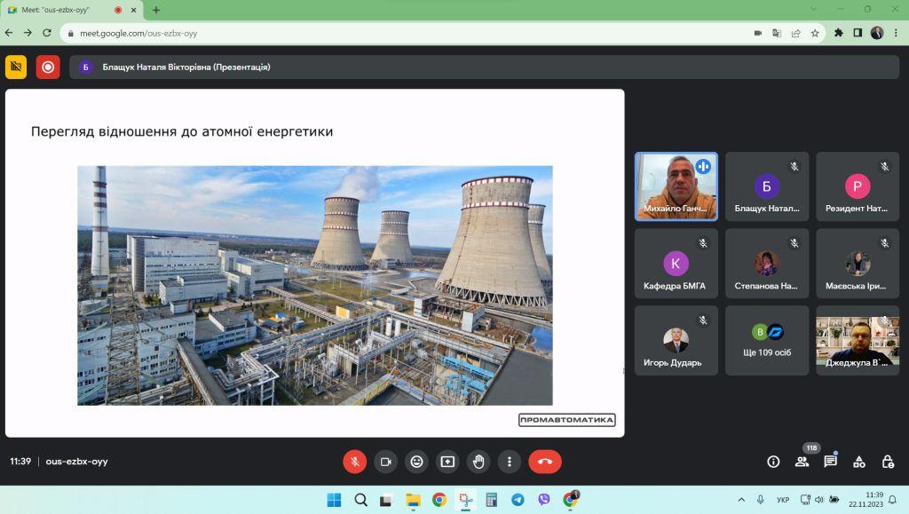This screenshot has height=514, width=909.
Task: Open host controls lock icon
Action: [x=888, y=462]
